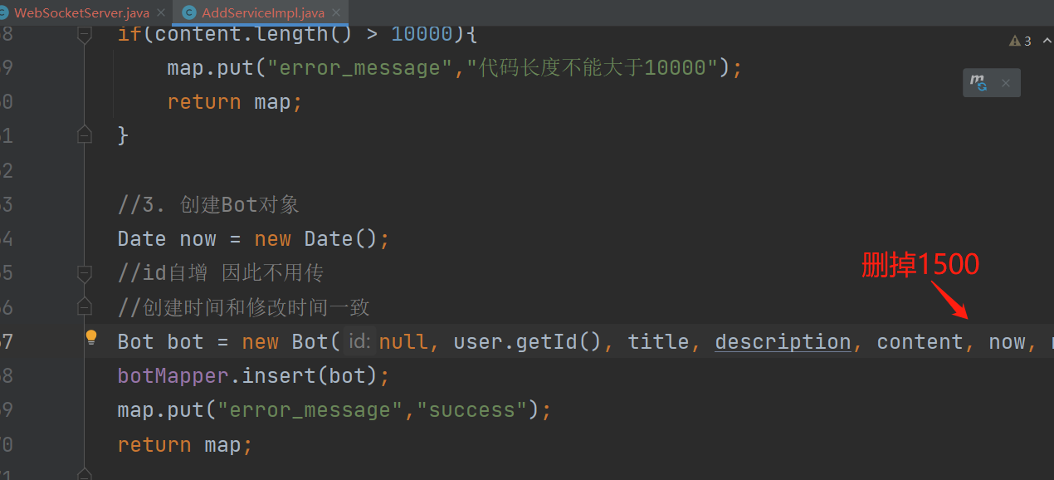Click the class icon on AddServiceImpl.java tab

coord(189,12)
